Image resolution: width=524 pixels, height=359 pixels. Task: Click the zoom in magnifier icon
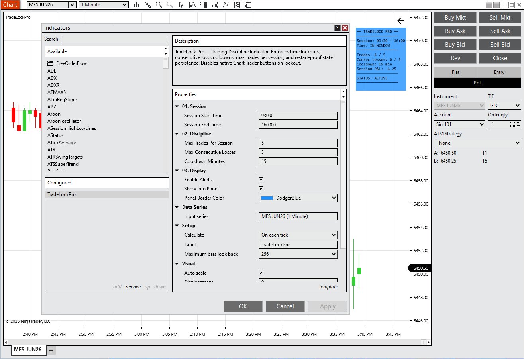pos(159,5)
